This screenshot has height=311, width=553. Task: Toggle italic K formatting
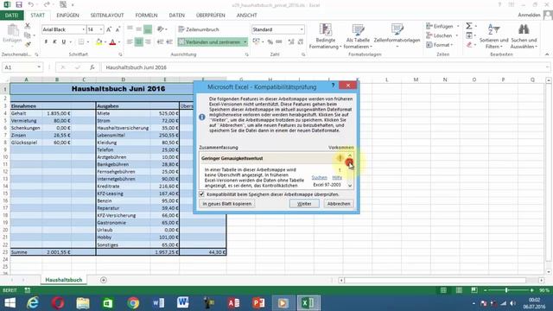tap(54, 42)
